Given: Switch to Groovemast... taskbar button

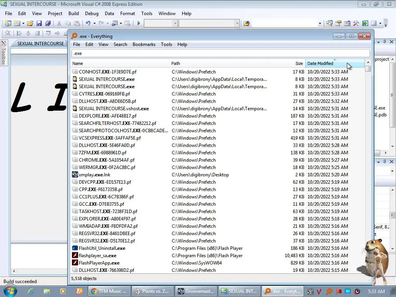Looking at the screenshot, I should point(196,291).
